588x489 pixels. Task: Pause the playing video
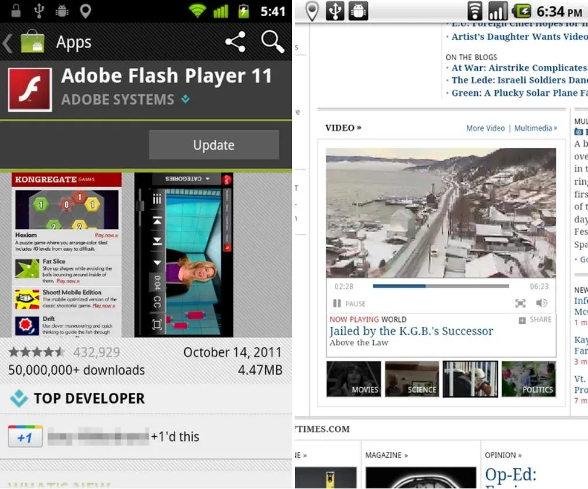[x=349, y=304]
